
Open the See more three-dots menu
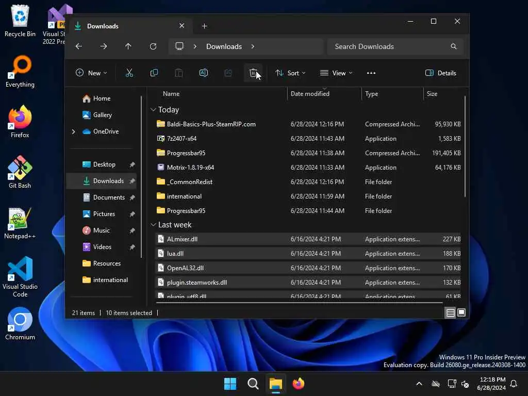click(371, 73)
